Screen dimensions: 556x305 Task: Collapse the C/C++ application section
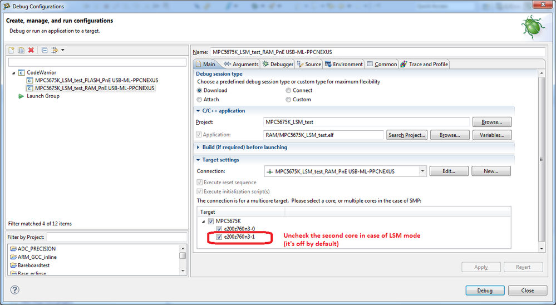(198, 111)
